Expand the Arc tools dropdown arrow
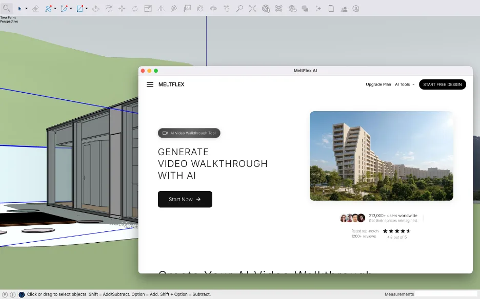480x299 pixels. (x=71, y=9)
